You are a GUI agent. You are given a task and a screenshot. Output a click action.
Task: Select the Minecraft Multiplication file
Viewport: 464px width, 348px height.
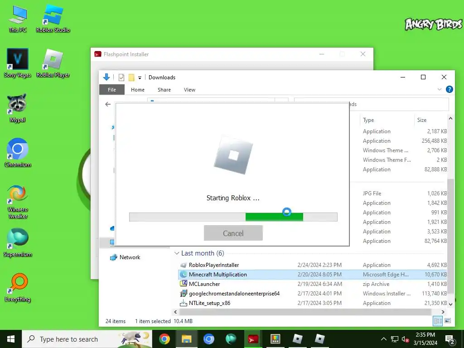(x=313, y=274)
